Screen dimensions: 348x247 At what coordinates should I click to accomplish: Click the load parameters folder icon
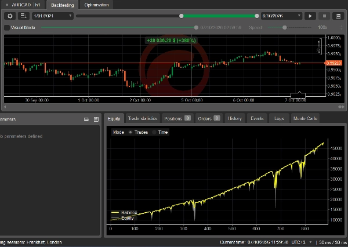click(x=86, y=119)
